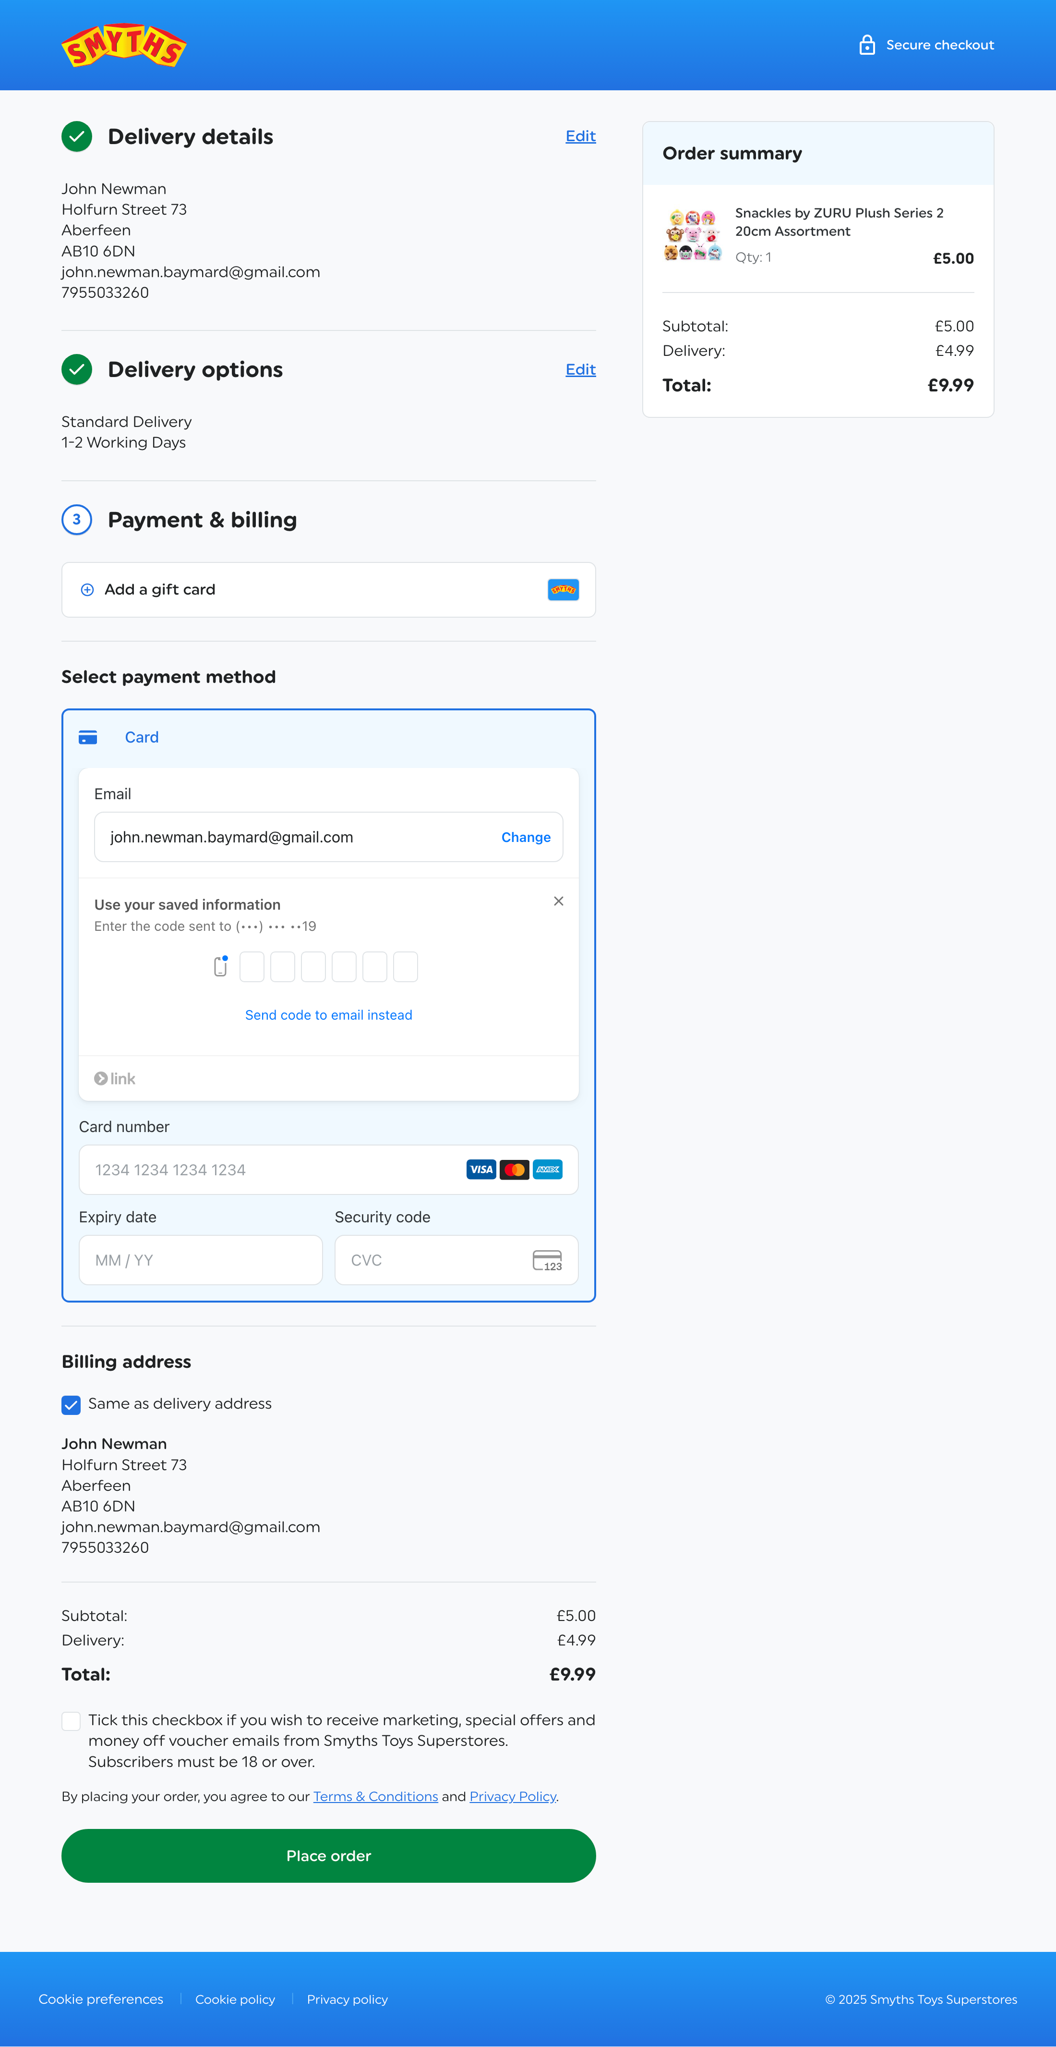This screenshot has height=2047, width=1056.
Task: Click the secure checkout padlock icon
Action: coord(866,45)
